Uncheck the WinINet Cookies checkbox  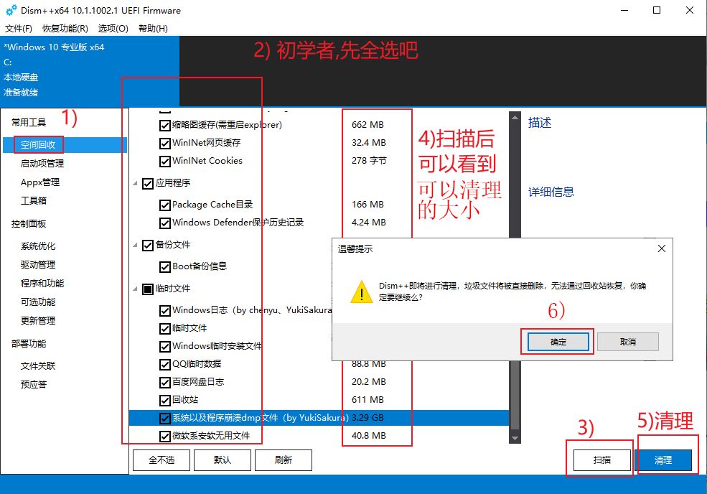click(x=165, y=161)
